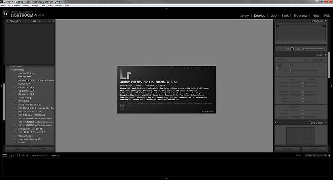Click the tone curve graph area

pyautogui.click(x=300, y=136)
